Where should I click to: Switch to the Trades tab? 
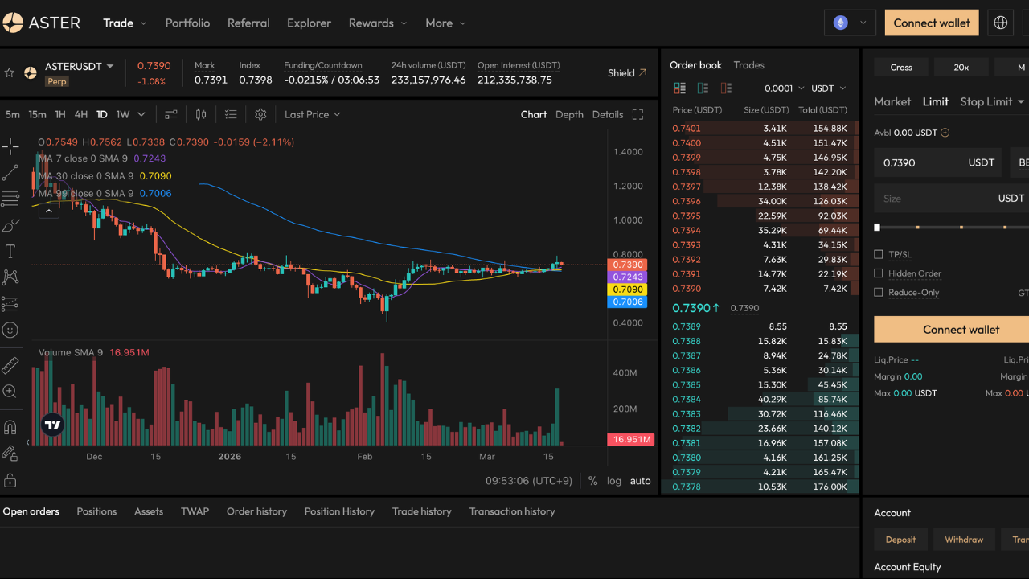tap(748, 65)
